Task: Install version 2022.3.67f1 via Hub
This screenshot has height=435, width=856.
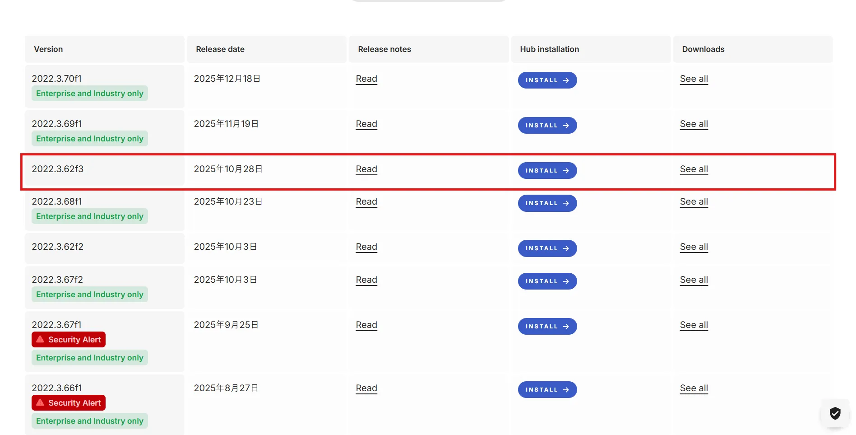Action: point(547,326)
